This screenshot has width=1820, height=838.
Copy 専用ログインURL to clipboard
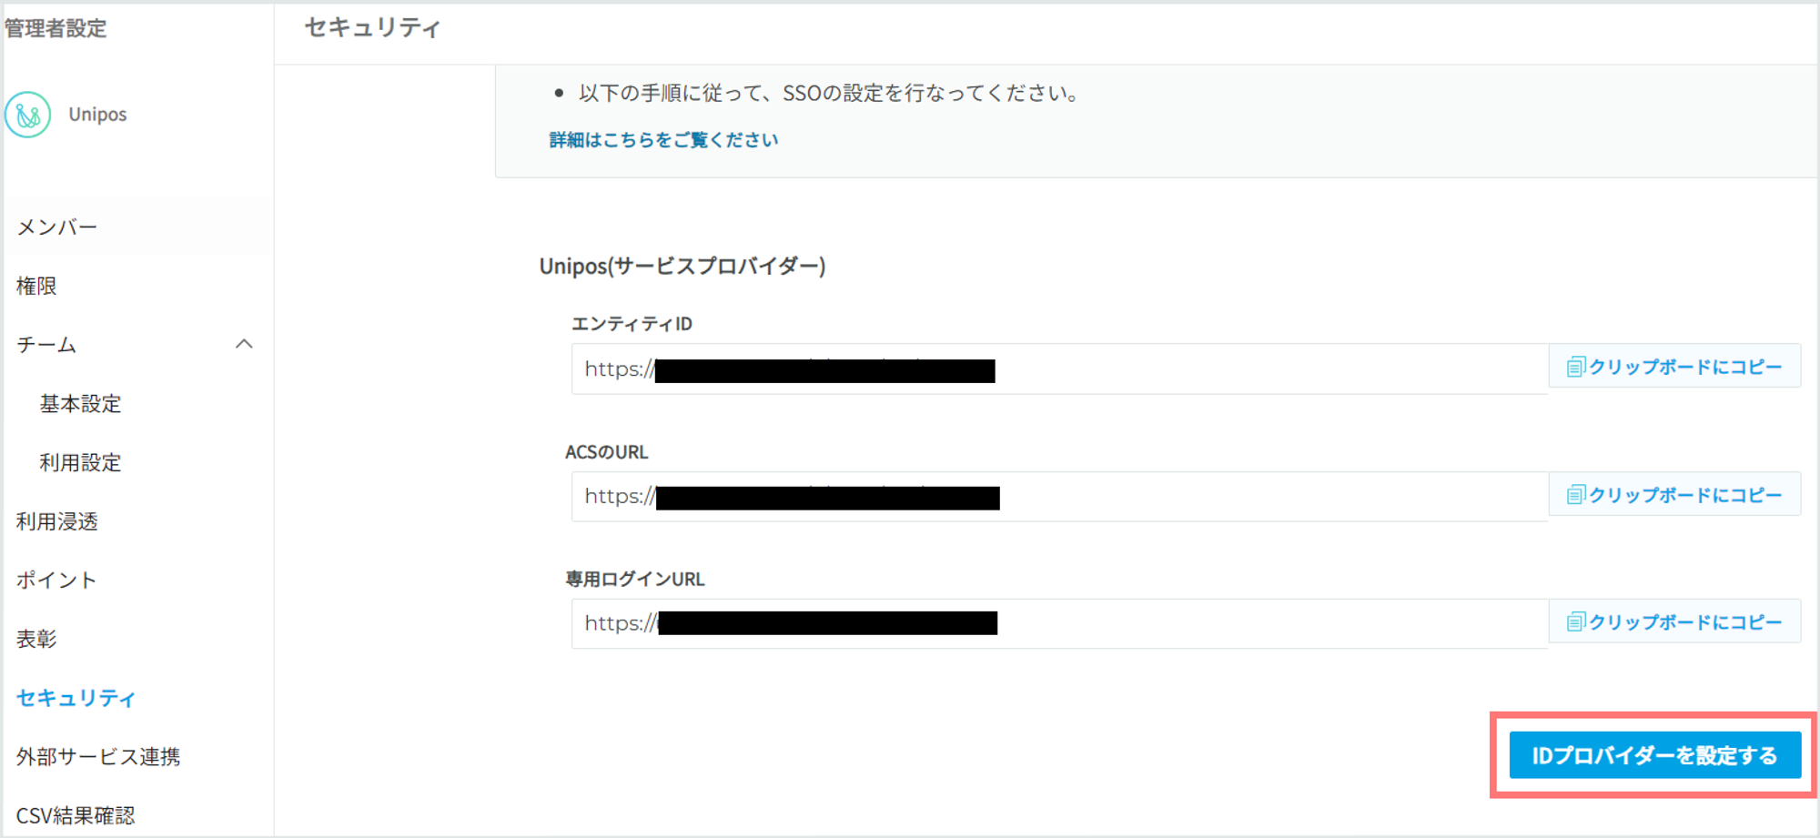(x=1674, y=621)
